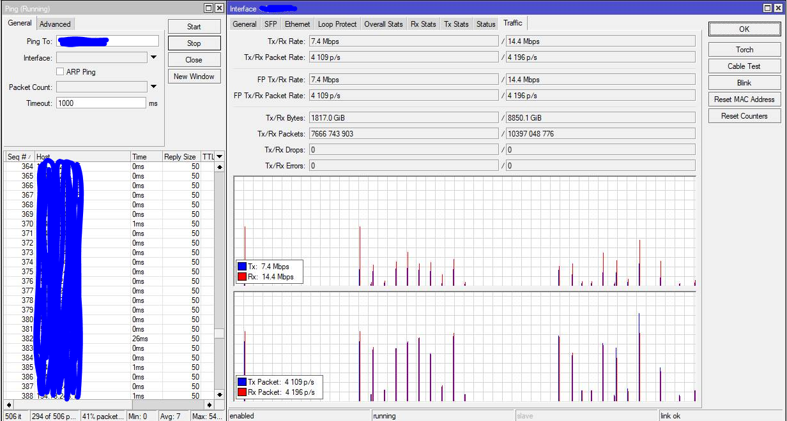787x421 pixels.
Task: Switch to the SFP tab
Action: (270, 24)
